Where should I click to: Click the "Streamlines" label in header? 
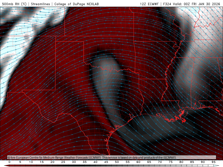pos(40,4)
